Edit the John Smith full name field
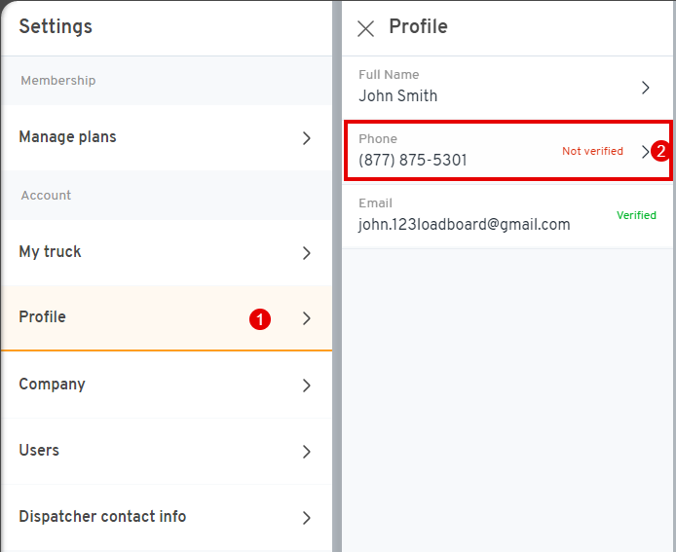 click(507, 88)
